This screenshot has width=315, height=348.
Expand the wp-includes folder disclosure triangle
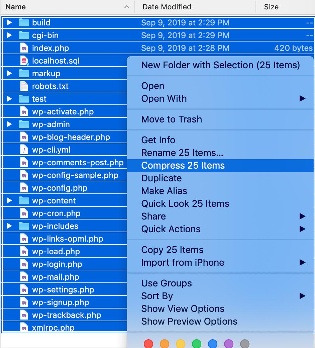tap(9, 226)
